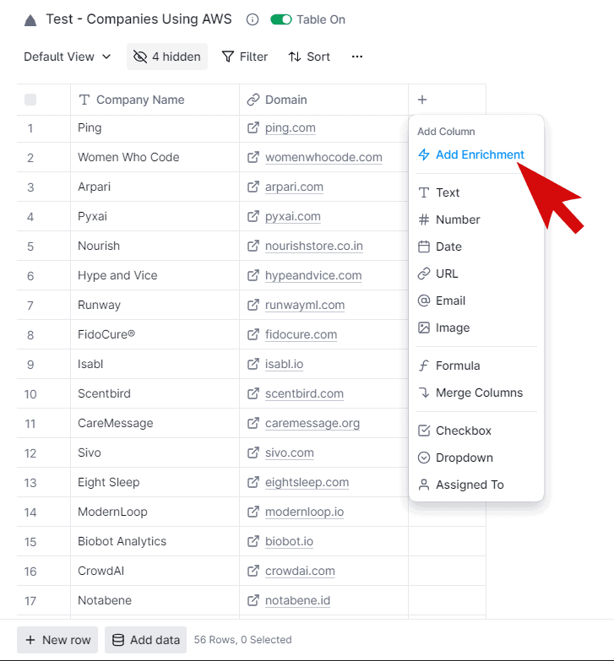Screen dimensions: 614x661
Task: Click the Company Name column header
Action: (140, 100)
